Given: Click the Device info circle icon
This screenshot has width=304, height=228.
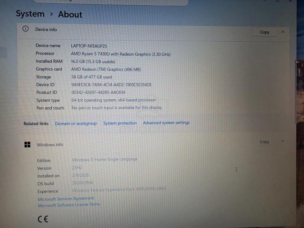Looking at the screenshot, I should (25, 29).
